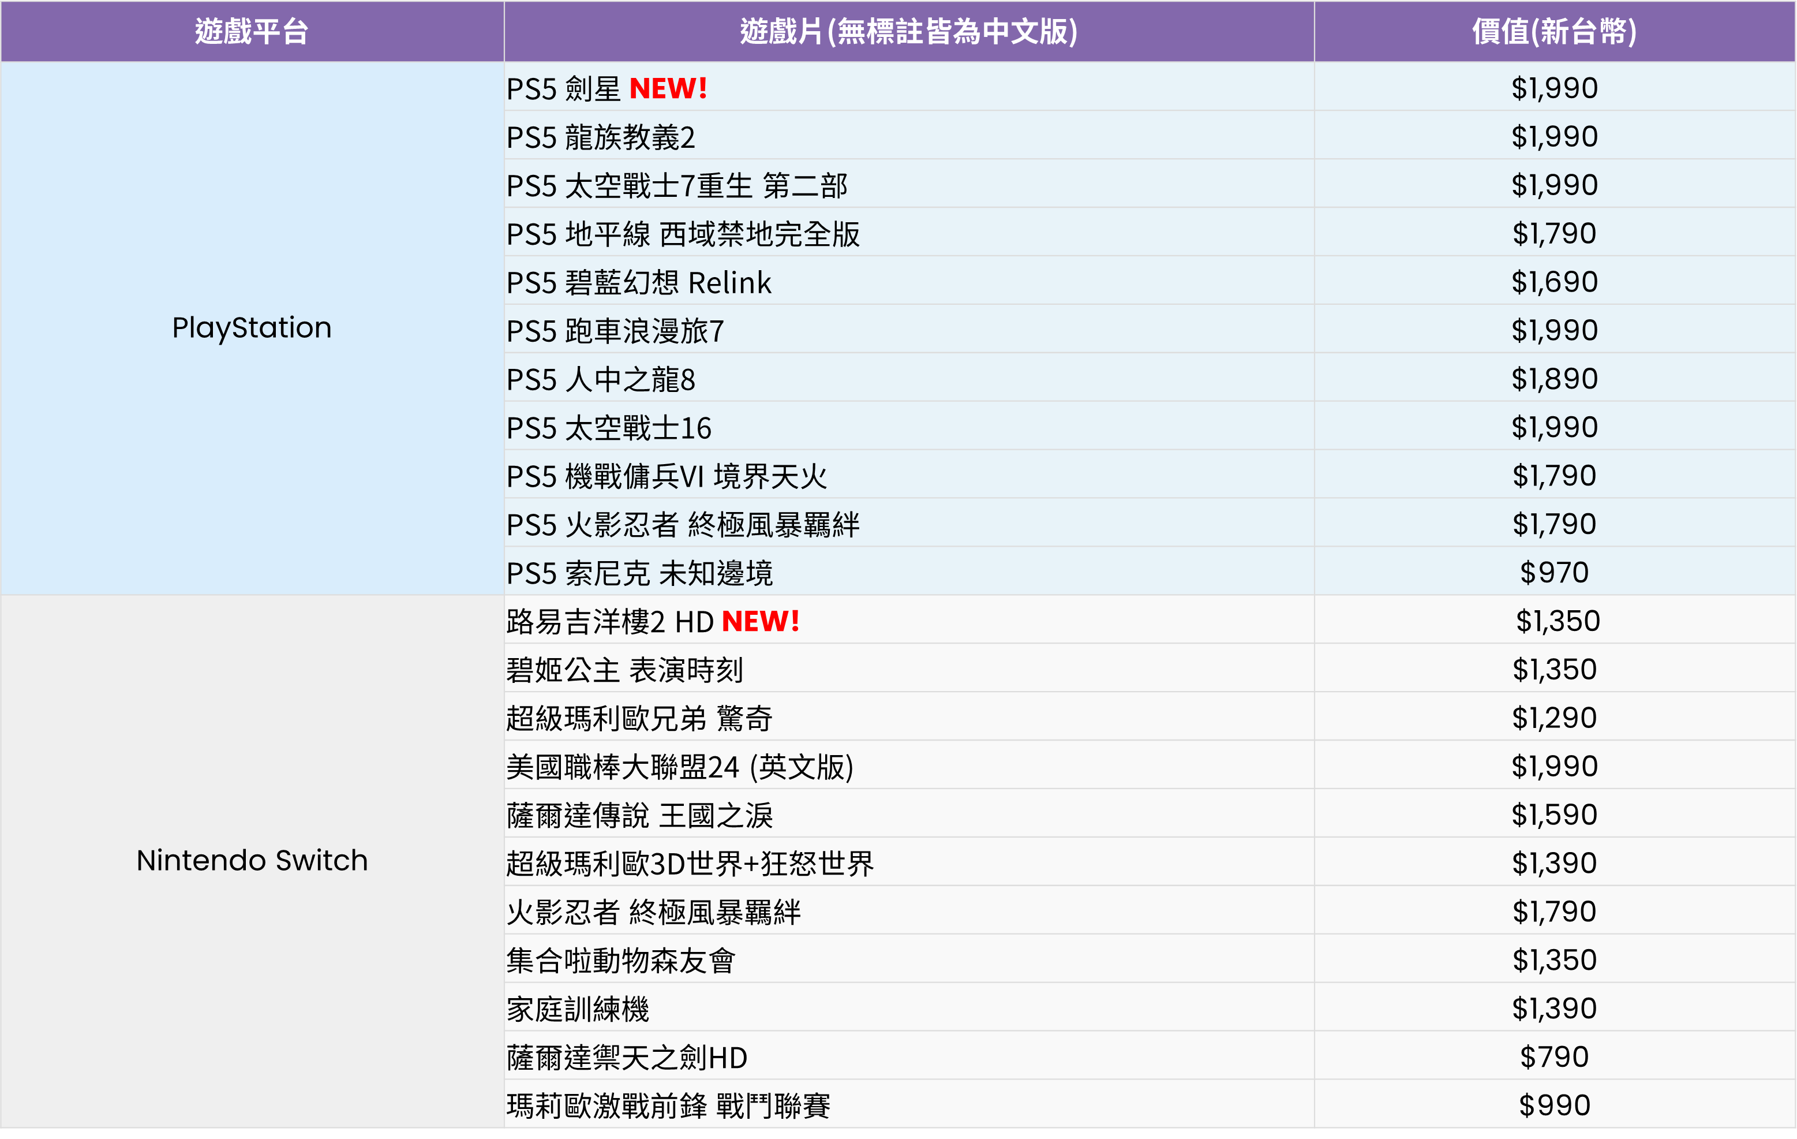Click the PS5 劍星 game row
The height and width of the screenshot is (1139, 1797).
coord(908,87)
